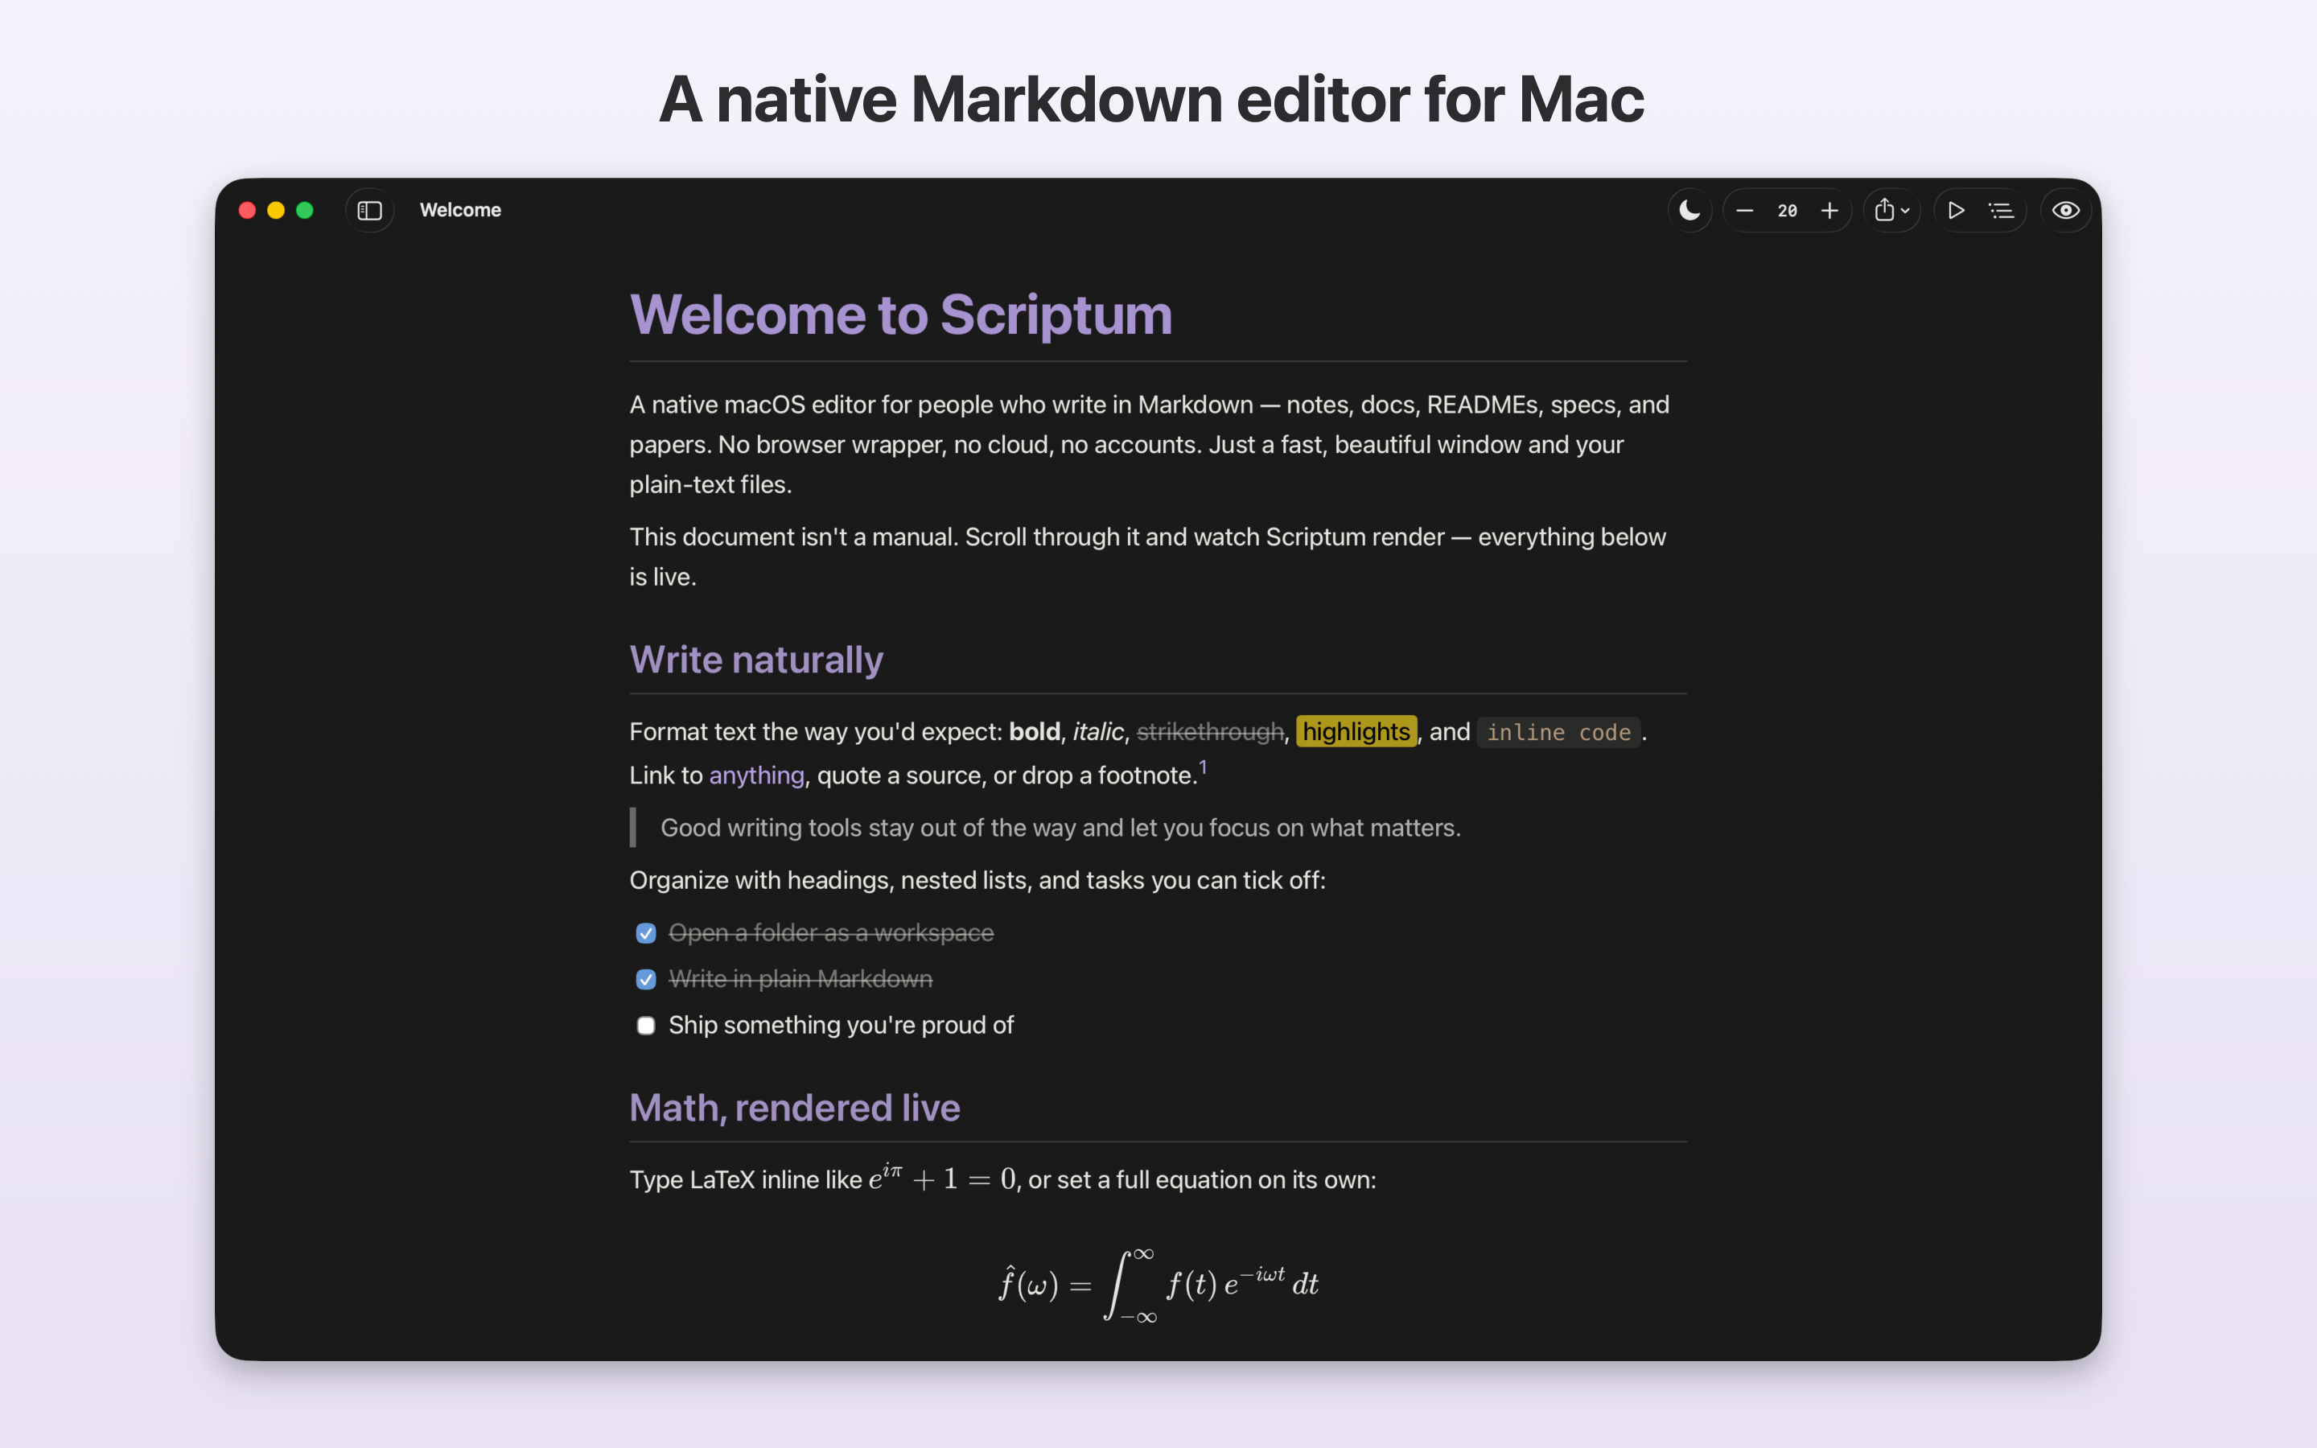Screen dimensions: 2317x1448
Task: Check 'Ship something you're proud of'
Action: (646, 1026)
